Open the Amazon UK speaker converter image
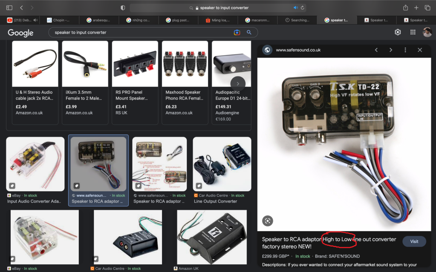This screenshot has width=436, height=272. (x=212, y=237)
